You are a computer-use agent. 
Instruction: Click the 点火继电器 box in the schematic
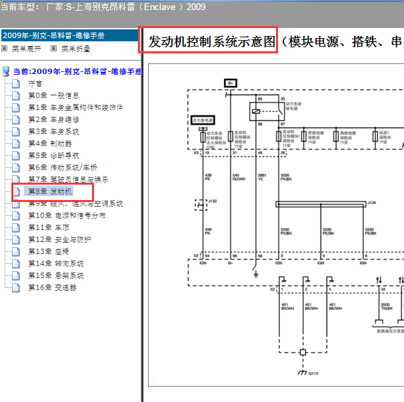[203, 121]
